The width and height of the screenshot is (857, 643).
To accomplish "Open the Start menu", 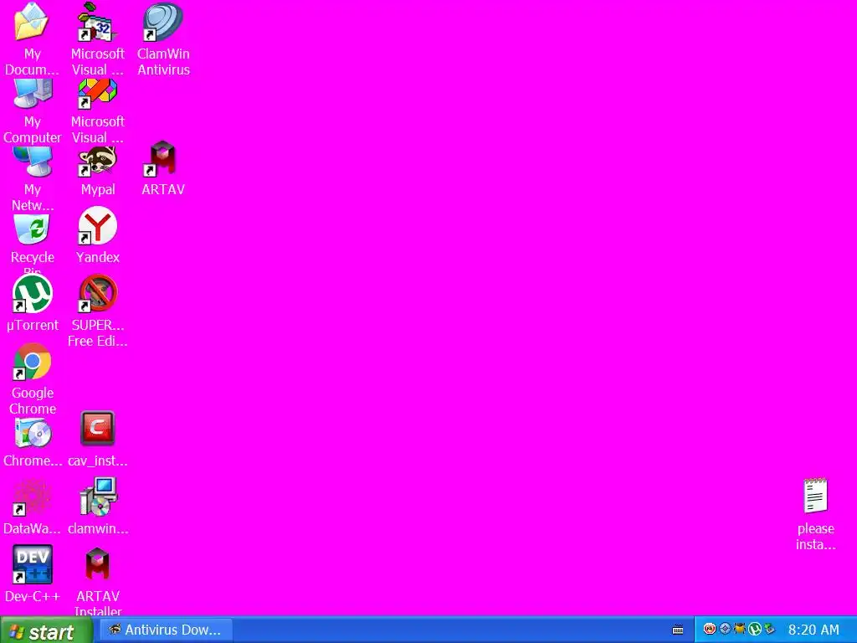I will [46, 630].
